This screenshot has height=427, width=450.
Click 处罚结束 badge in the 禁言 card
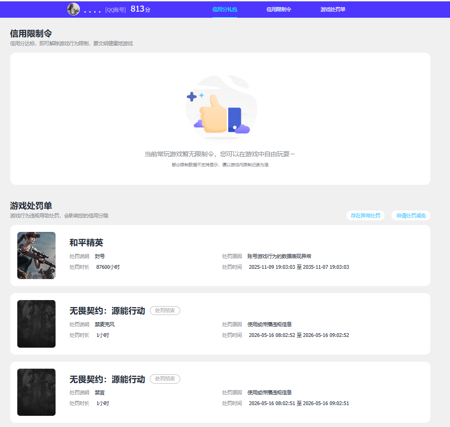(x=165, y=379)
